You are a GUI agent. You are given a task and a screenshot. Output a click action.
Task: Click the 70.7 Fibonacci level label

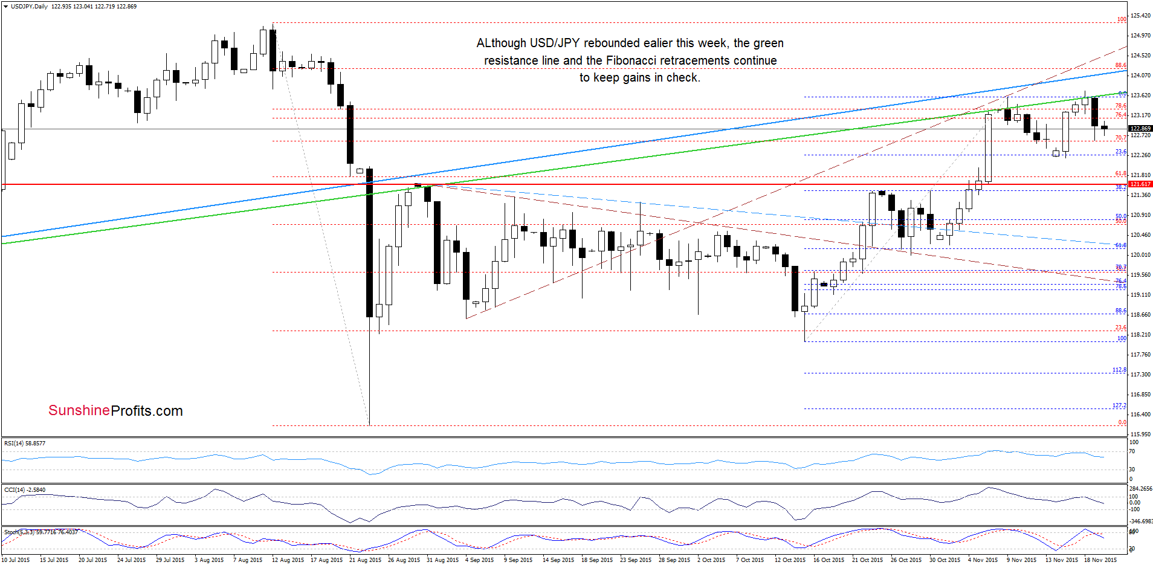tap(1121, 138)
